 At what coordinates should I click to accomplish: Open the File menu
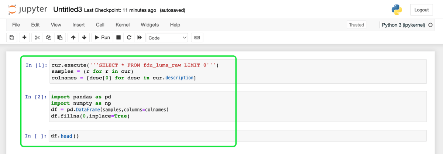16,25
